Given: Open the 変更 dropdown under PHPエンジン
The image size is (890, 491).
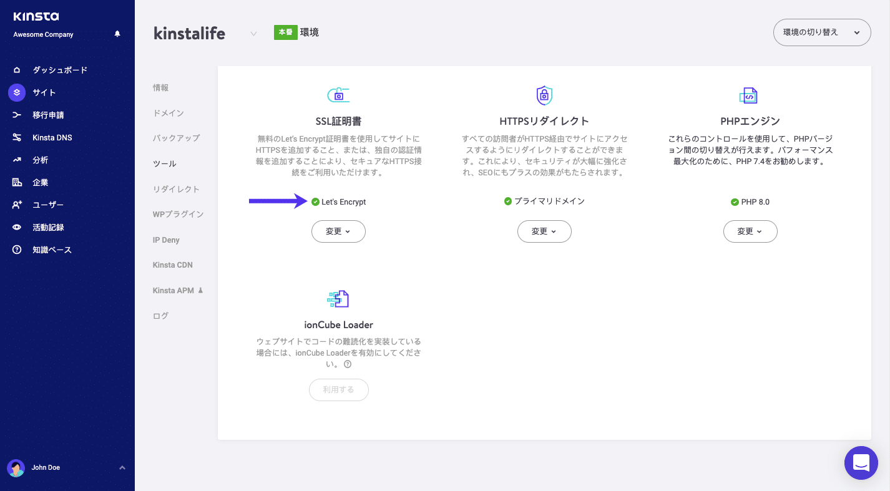Looking at the screenshot, I should tap(750, 231).
